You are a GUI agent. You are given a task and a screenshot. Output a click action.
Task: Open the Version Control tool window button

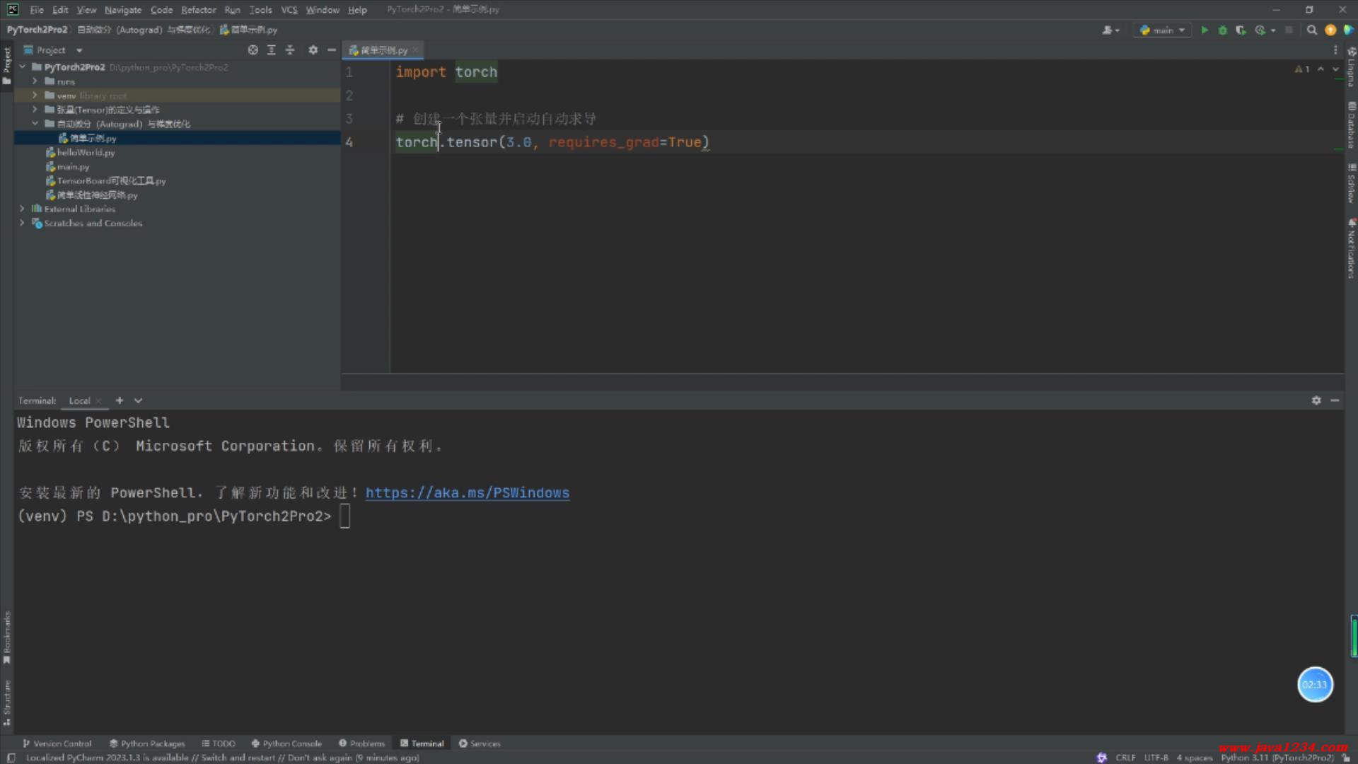coord(57,743)
